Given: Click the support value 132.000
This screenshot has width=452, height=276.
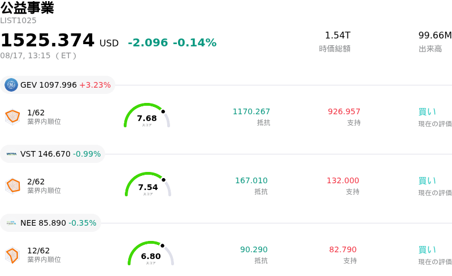Looking at the screenshot, I should pyautogui.click(x=343, y=180).
